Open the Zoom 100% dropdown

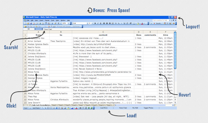(x=68, y=23)
